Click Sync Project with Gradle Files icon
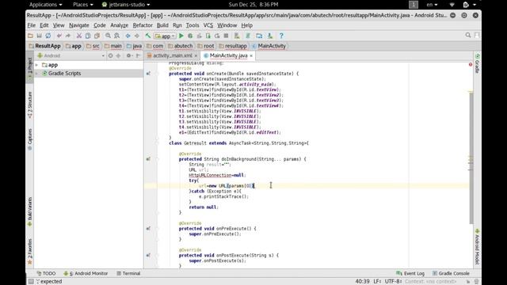Screen dimensions: 507x285 [248, 36]
